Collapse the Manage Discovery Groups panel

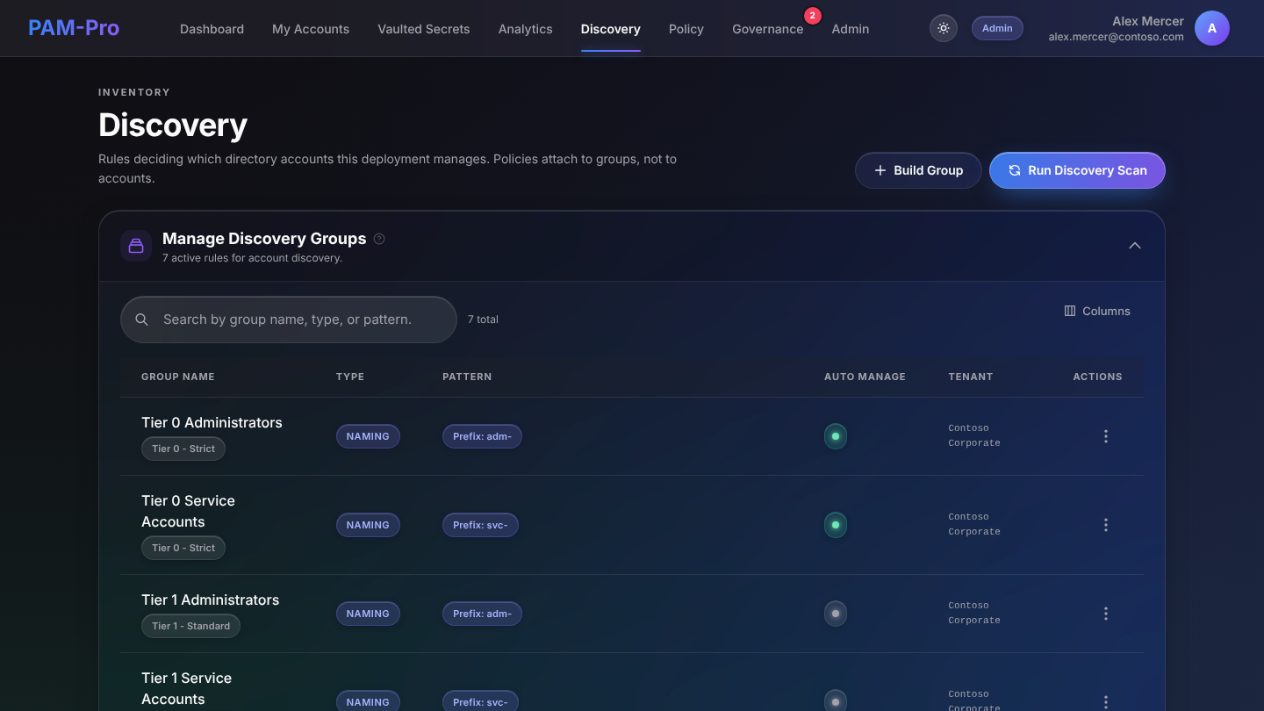point(1135,246)
